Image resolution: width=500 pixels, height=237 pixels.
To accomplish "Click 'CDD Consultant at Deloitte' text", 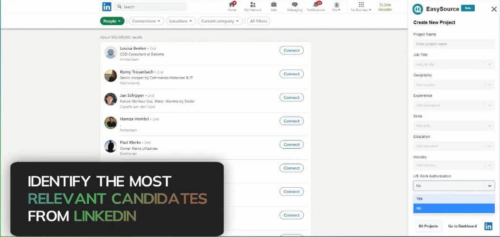I will 142,54.
